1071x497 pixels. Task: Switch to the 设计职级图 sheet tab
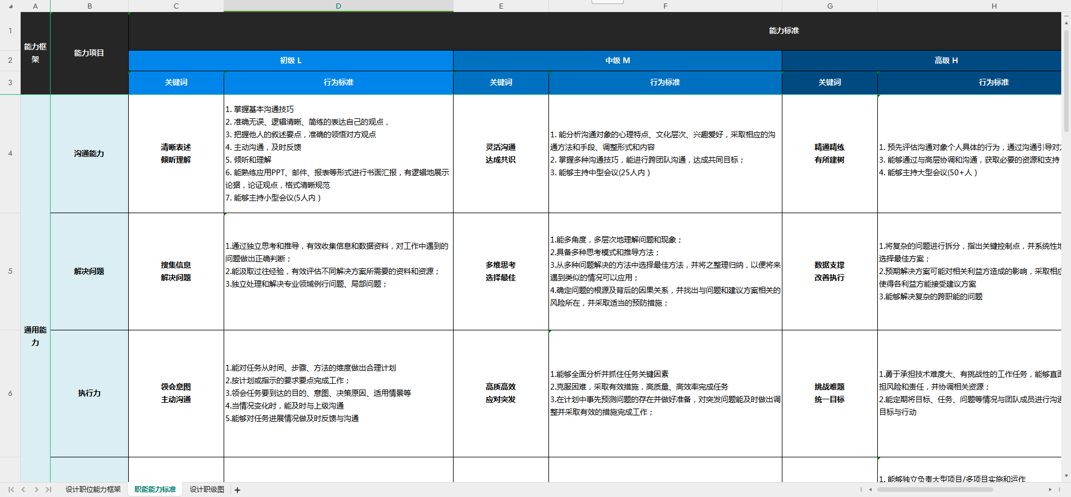(207, 490)
